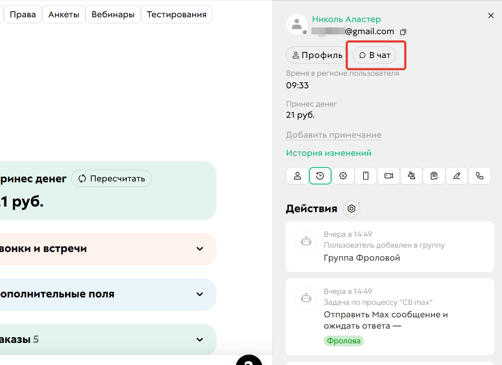Open the user history clock icon
The height and width of the screenshot is (365, 502).
320,176
